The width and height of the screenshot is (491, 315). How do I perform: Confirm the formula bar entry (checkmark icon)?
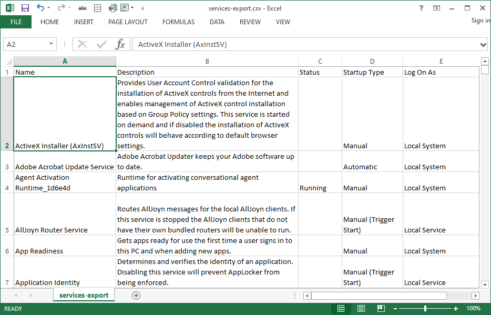[101, 45]
